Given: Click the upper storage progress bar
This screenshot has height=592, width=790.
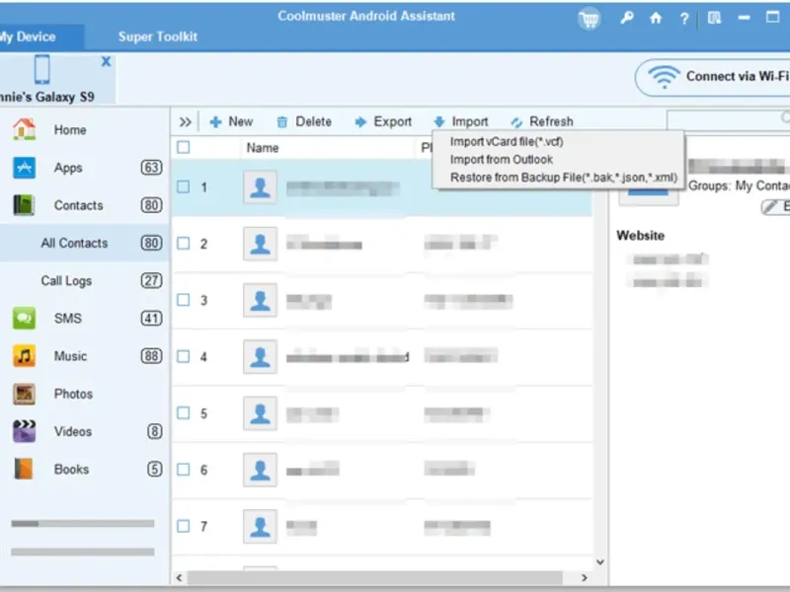Looking at the screenshot, I should click(83, 524).
